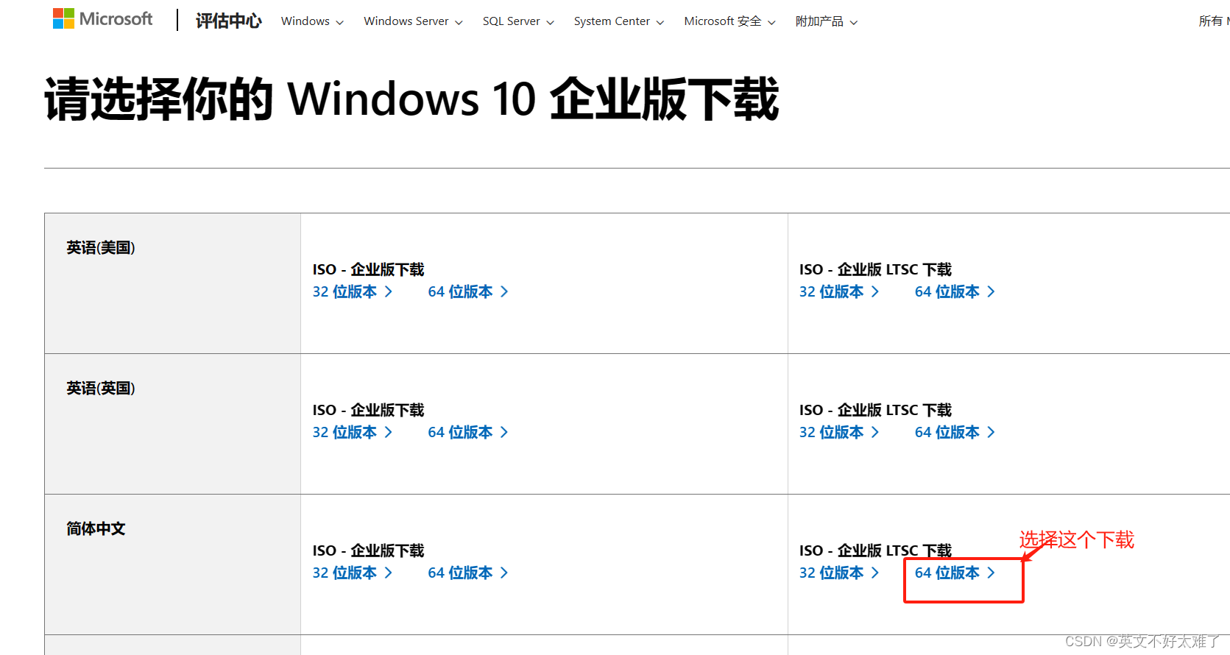
Task: Click the page heading 请选择你的 Windows 10 企业版下载
Action: click(411, 99)
